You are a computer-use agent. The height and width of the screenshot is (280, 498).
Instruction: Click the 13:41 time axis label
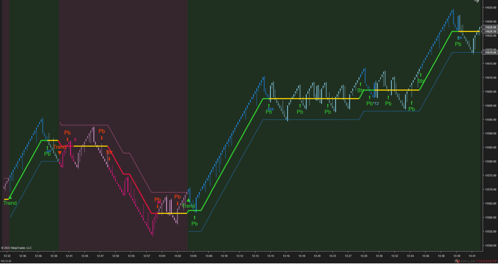tap(472, 256)
